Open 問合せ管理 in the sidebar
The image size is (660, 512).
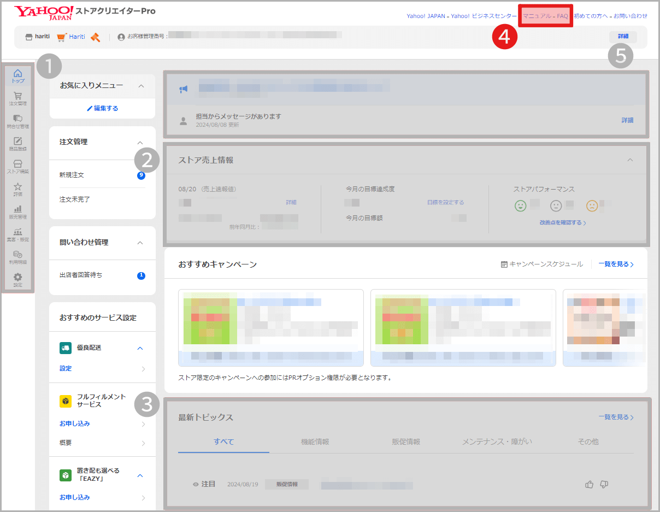[x=18, y=121]
